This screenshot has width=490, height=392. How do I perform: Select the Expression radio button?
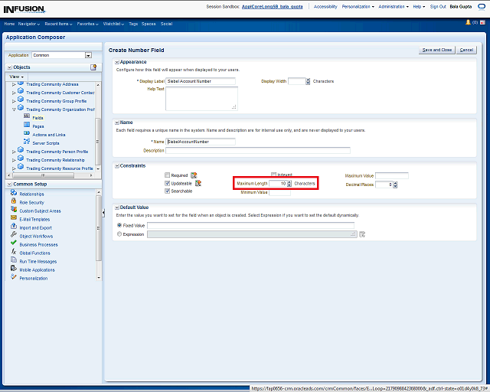(118, 234)
